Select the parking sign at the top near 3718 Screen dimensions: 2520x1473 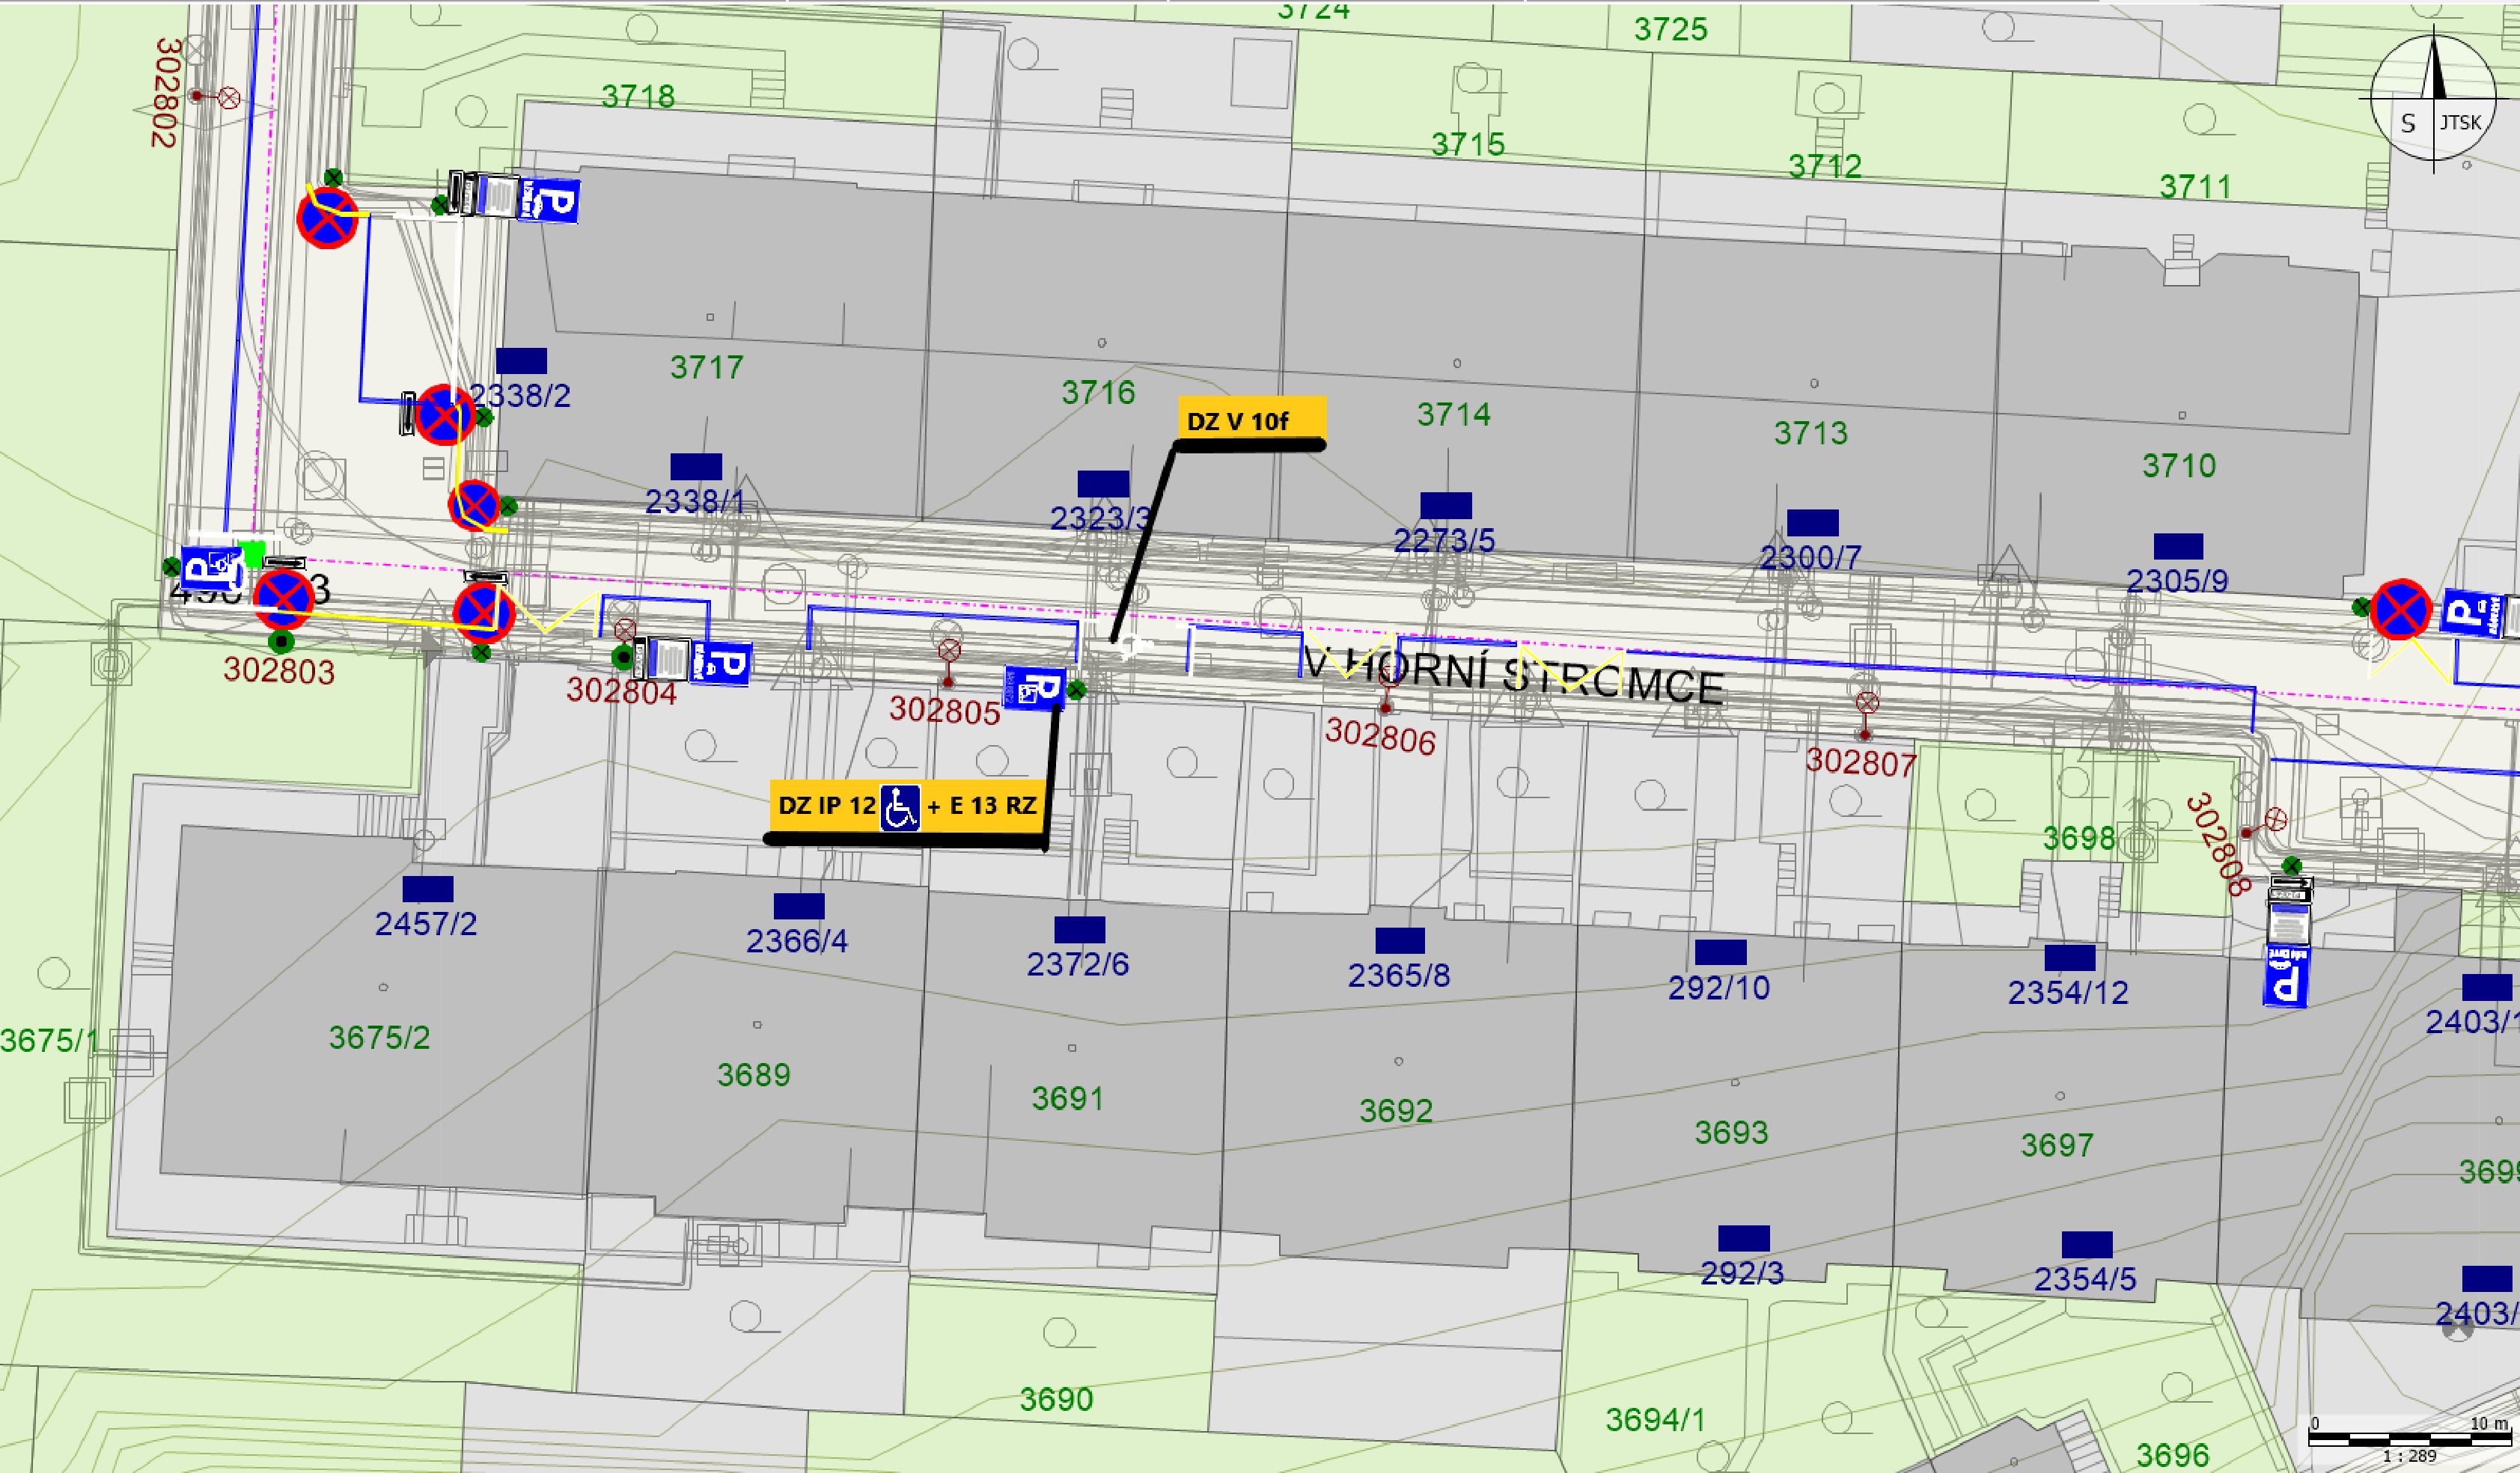(x=551, y=199)
